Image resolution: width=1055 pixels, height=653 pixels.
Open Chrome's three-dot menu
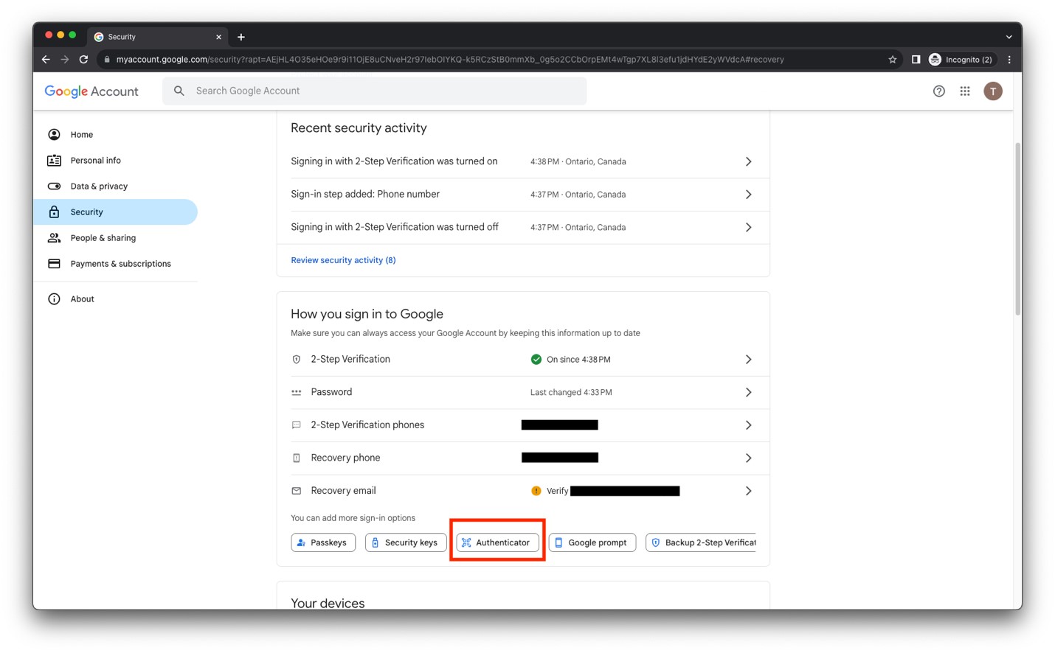coord(1009,60)
